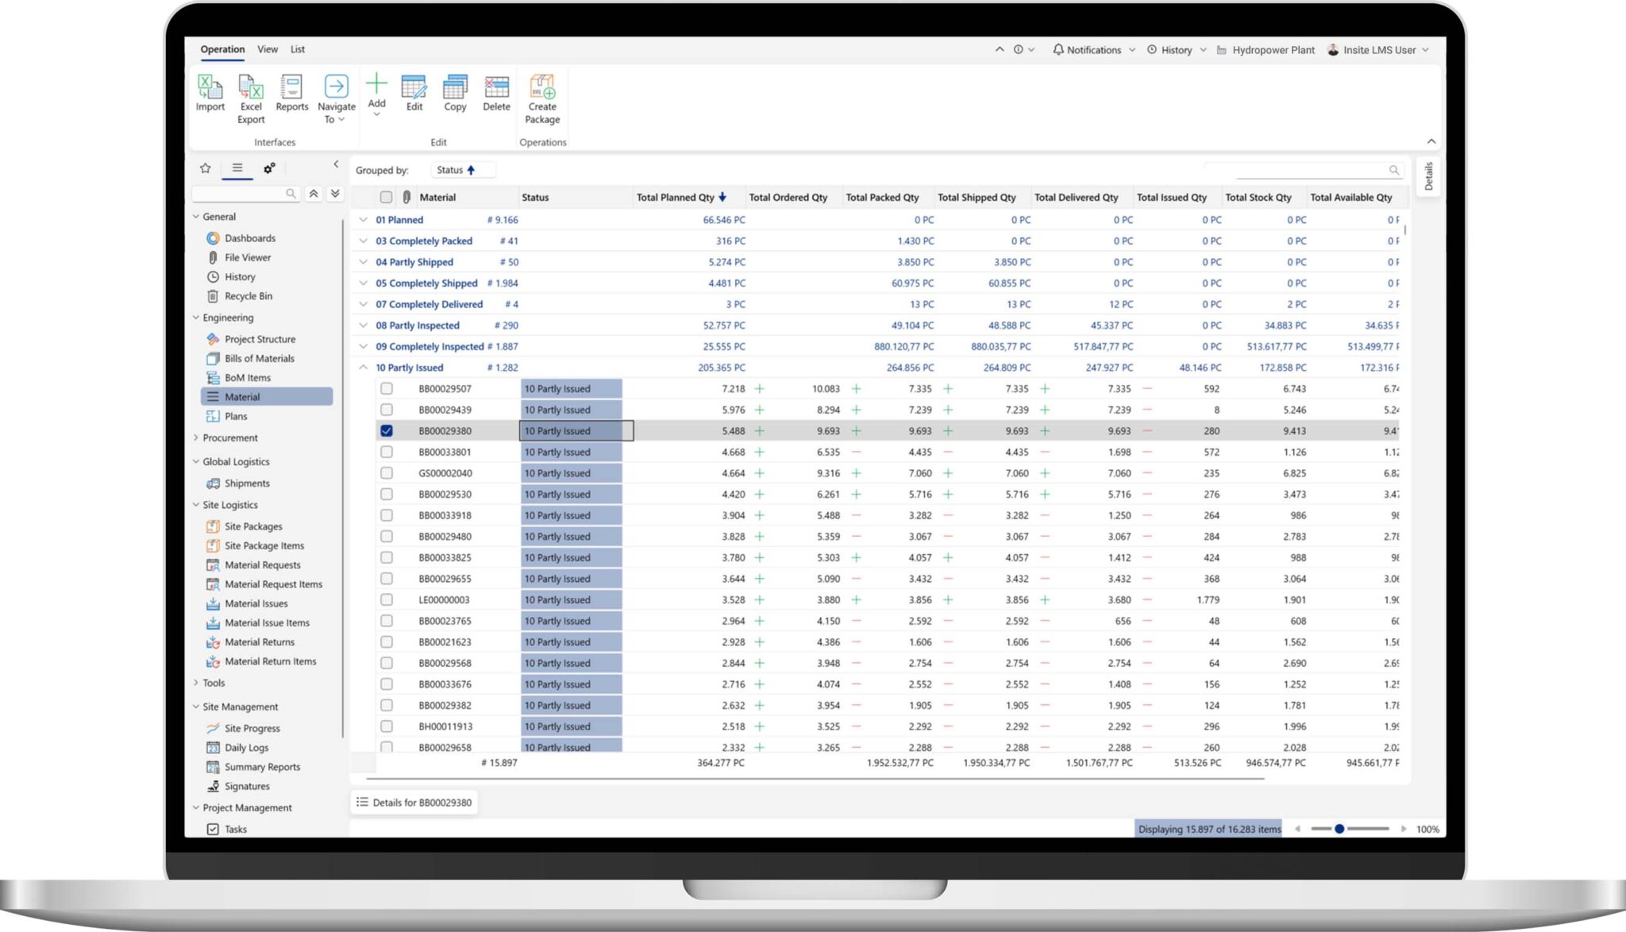The image size is (1626, 932).
Task: Switch to the View ribbon tab
Action: [267, 48]
